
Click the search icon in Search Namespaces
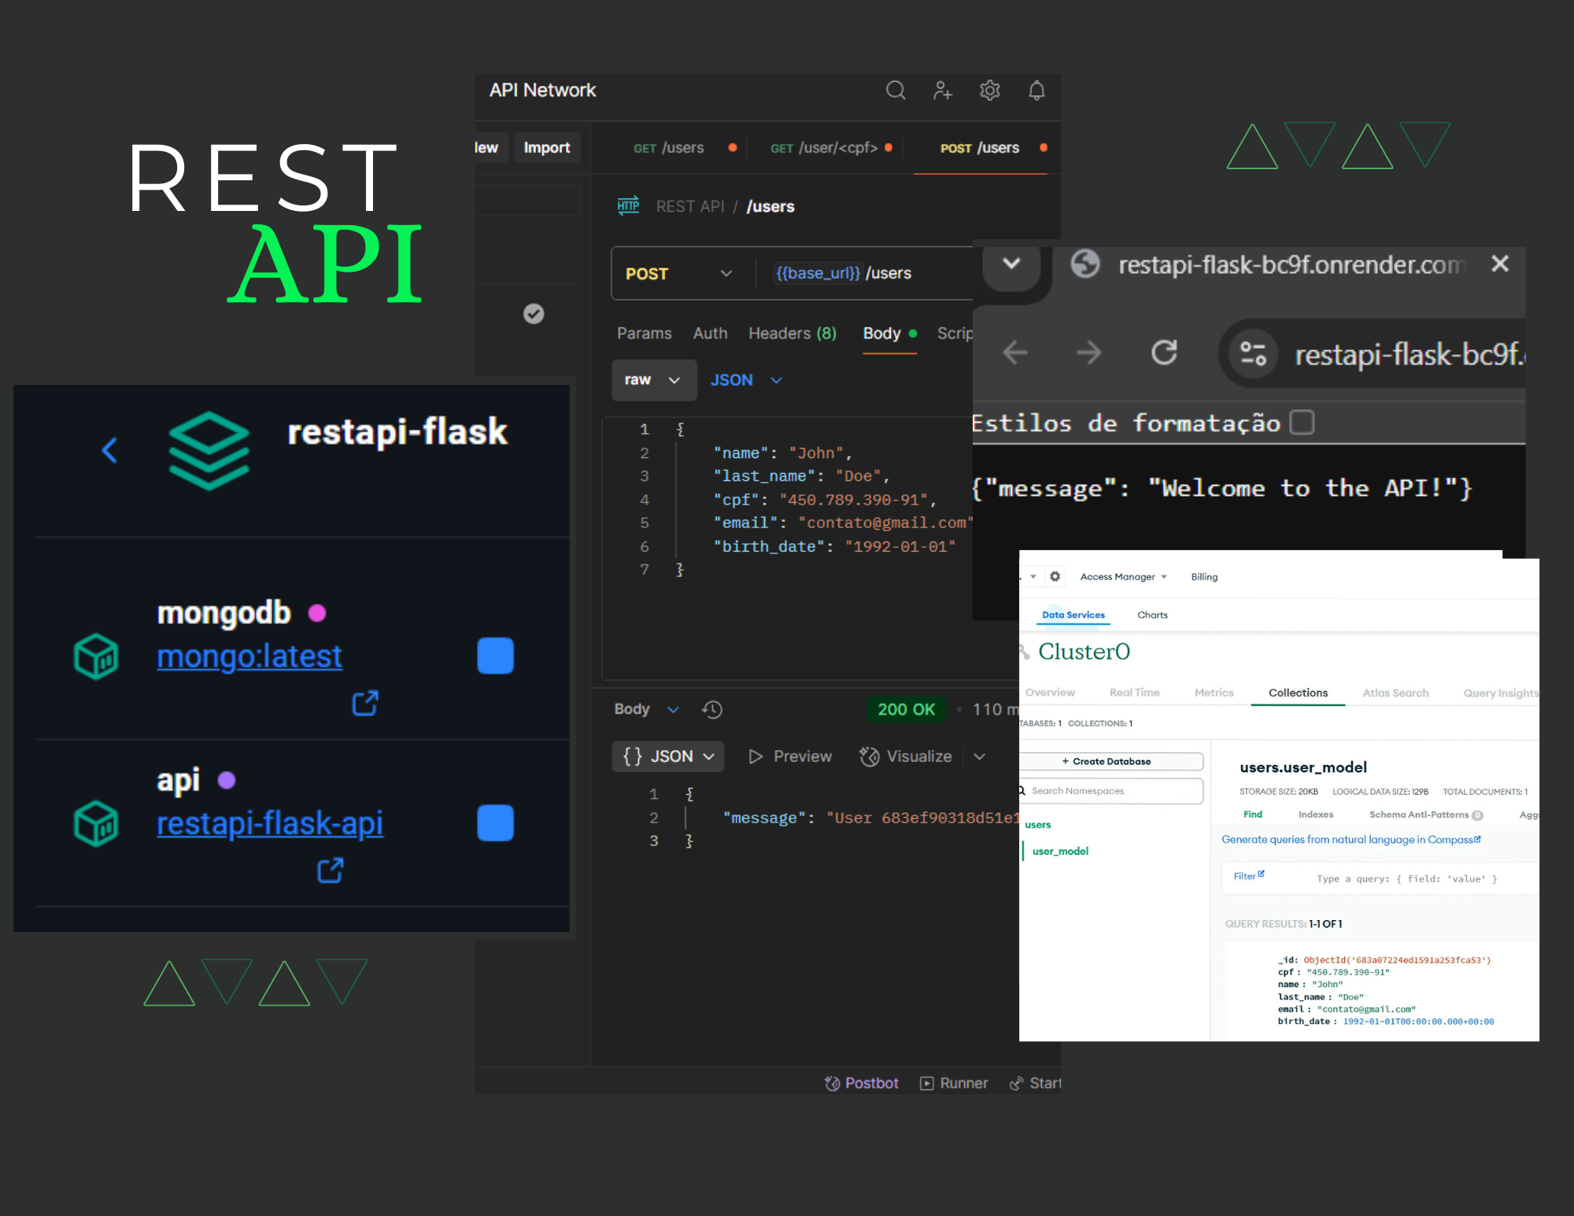coord(1022,791)
